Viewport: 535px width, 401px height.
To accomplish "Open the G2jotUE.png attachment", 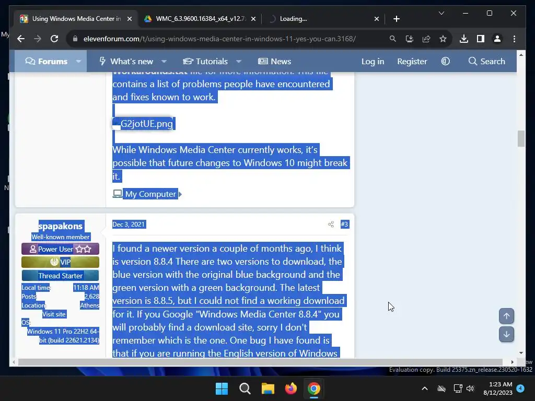I will coord(143,123).
